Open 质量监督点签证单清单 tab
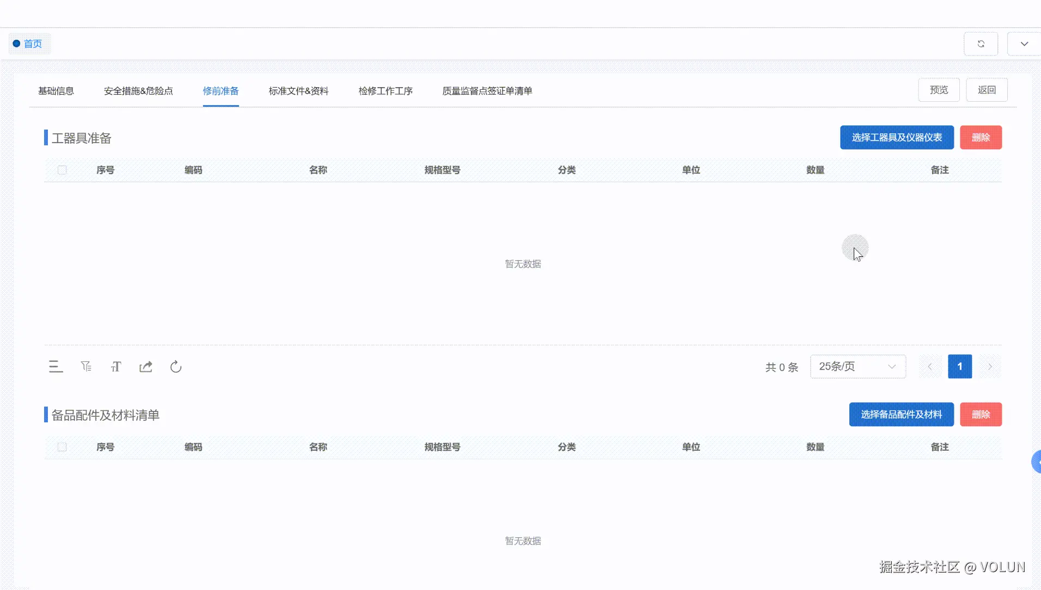 [x=487, y=91]
